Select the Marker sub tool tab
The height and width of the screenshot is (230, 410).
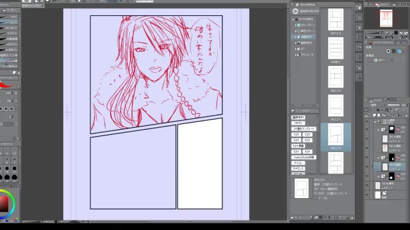[11, 10]
